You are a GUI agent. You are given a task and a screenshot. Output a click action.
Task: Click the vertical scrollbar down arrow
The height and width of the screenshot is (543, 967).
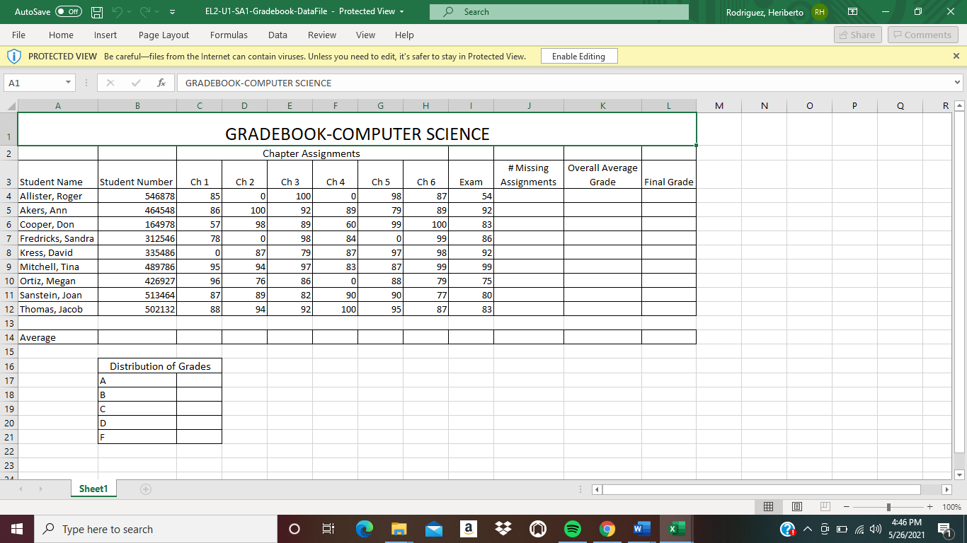959,474
